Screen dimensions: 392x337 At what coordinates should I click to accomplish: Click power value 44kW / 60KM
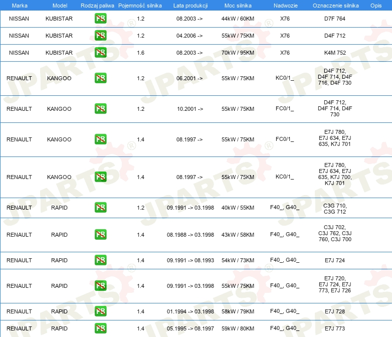click(x=238, y=19)
